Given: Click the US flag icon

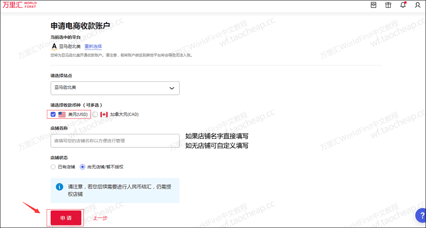Looking at the screenshot, I should coord(62,115).
